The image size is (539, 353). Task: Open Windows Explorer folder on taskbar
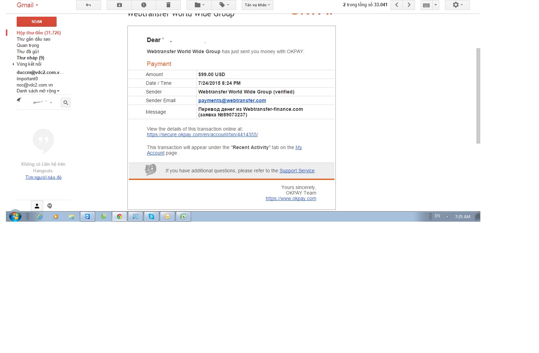tap(72, 216)
